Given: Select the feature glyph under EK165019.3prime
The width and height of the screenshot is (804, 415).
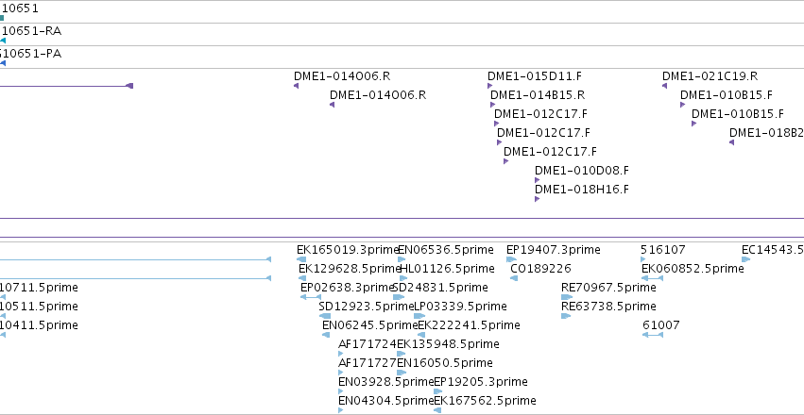Looking at the screenshot, I should tap(301, 259).
